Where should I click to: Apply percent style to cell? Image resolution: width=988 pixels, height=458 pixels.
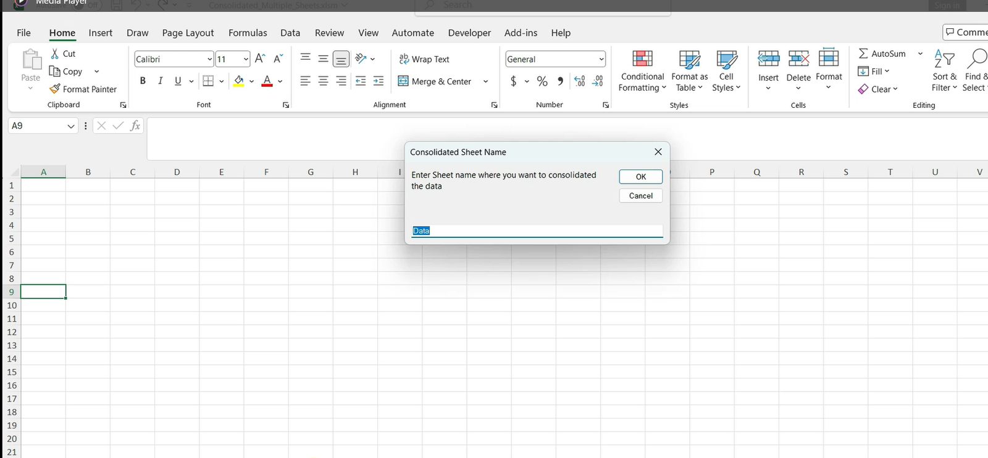542,81
